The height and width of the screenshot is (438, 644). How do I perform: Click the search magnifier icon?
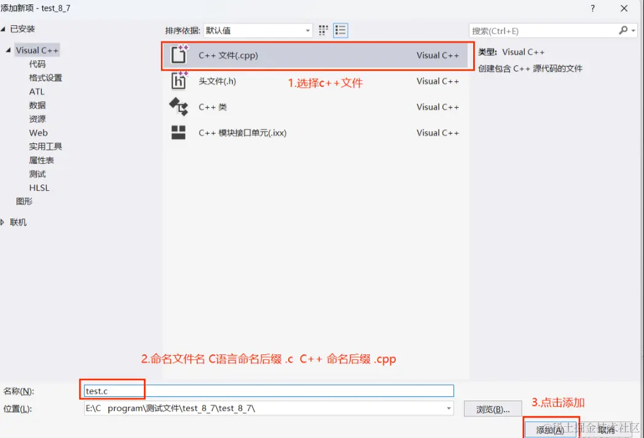[623, 30]
